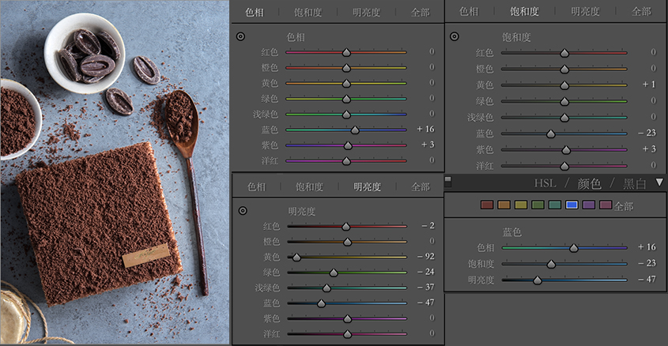Click 黑白 mode in panel header
Viewport: 668px width, 346px height.
635,183
